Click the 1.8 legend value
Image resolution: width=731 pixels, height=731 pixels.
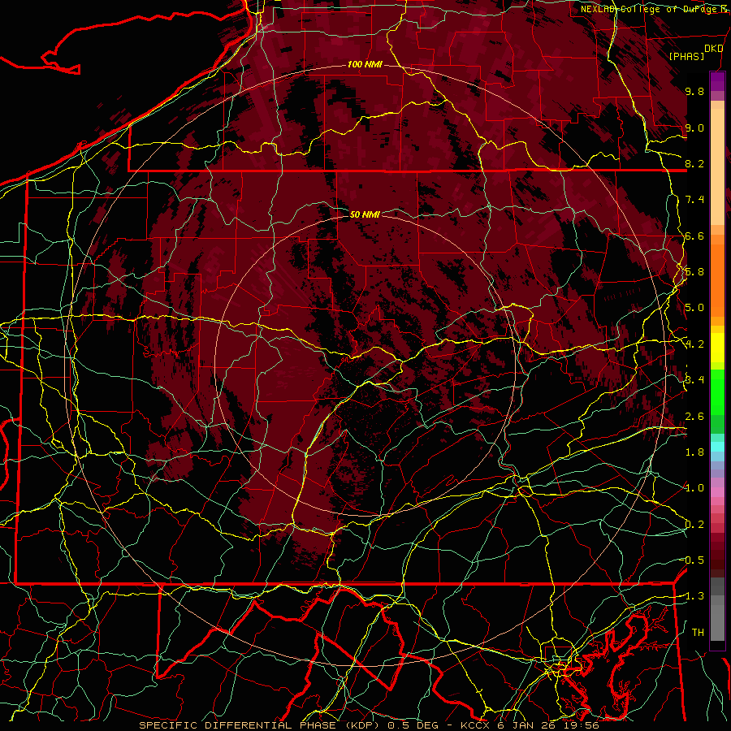(694, 452)
